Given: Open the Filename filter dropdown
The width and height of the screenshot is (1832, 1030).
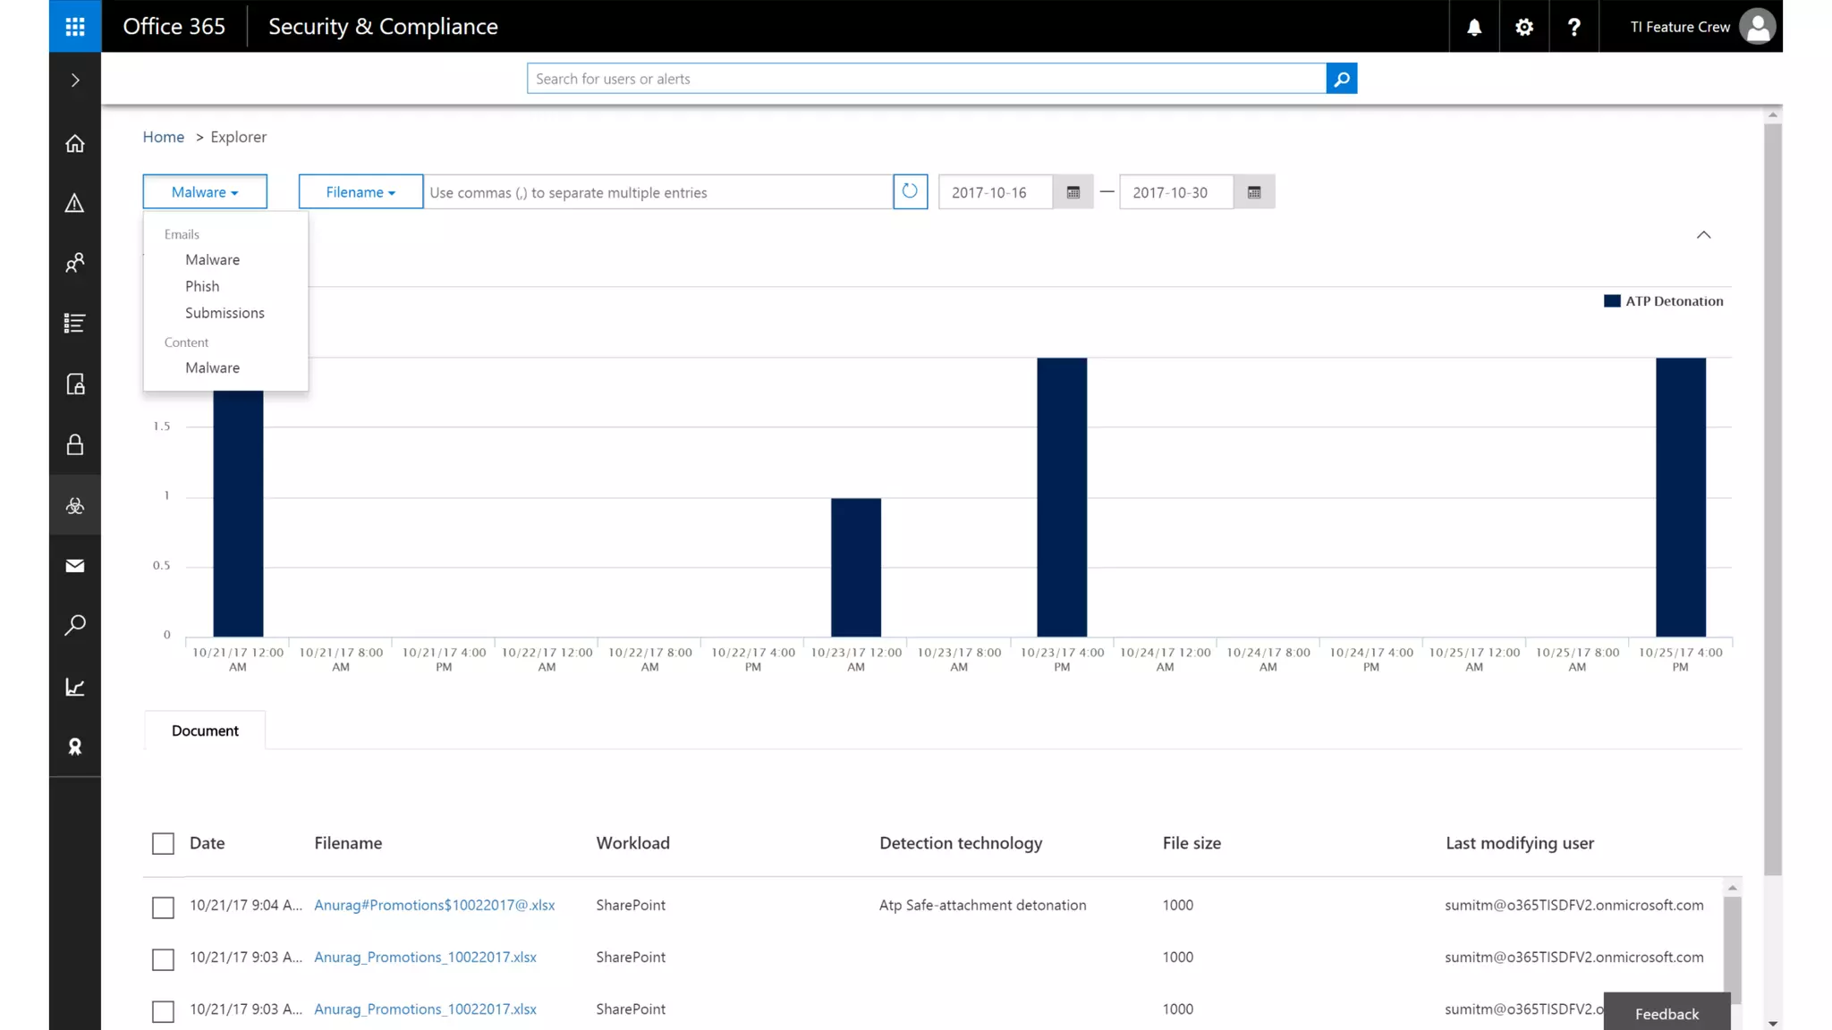Looking at the screenshot, I should (x=360, y=192).
